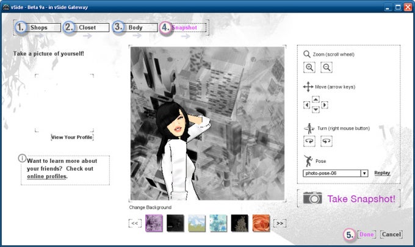Click the avatar snapshot preview image
This screenshot has height=247, width=415.
point(208,123)
